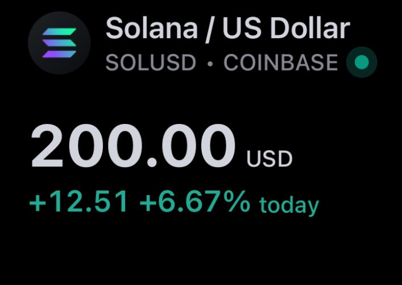This screenshot has height=285, width=402.
Task: Select the top teal stripe of Solana logo
Action: click(59, 31)
